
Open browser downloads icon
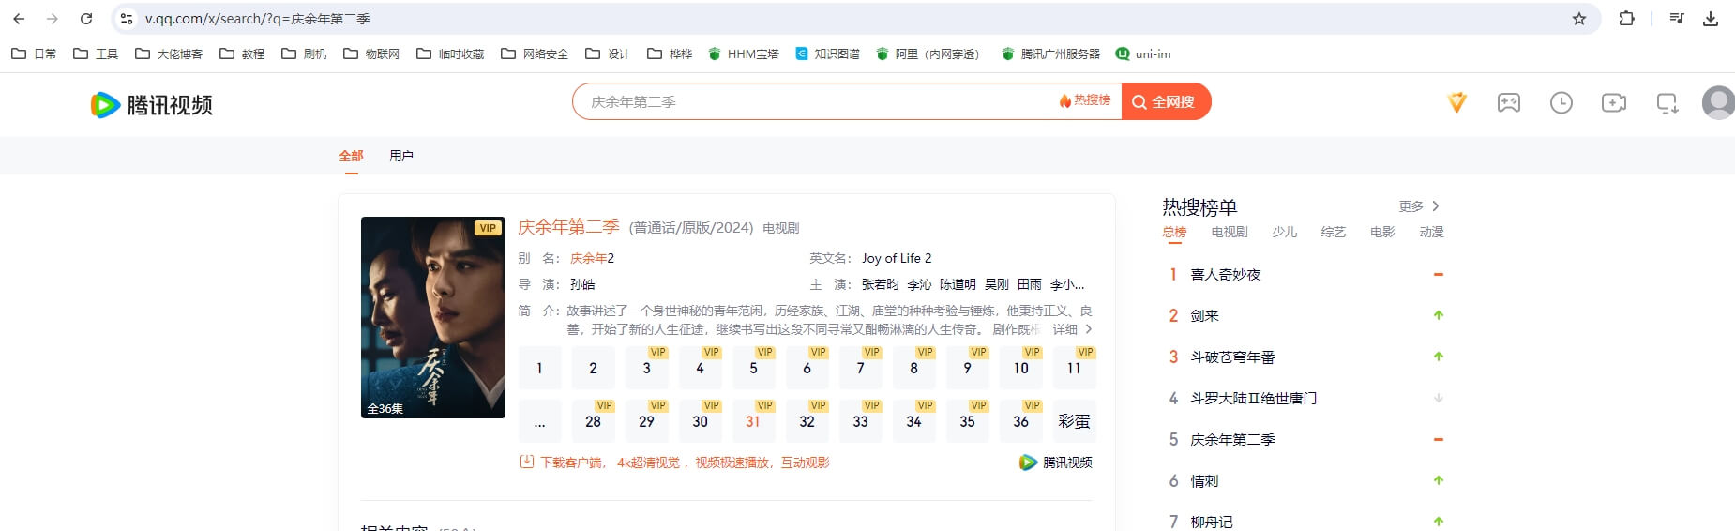coord(1711,19)
